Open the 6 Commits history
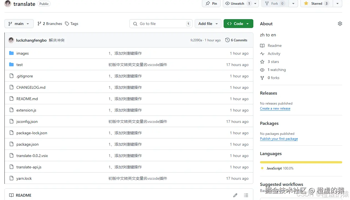Viewport: 350px width, 200px height. coord(236,40)
